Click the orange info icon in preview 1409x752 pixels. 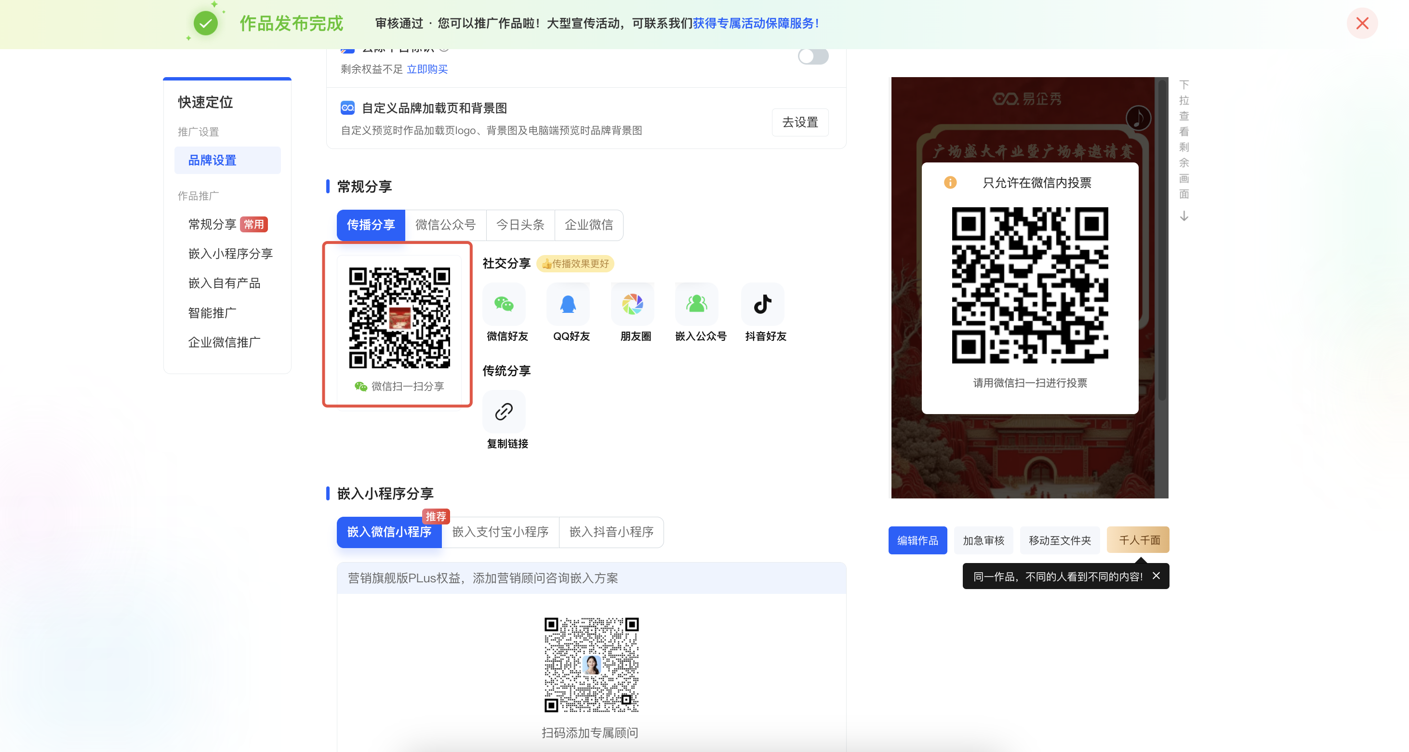[950, 182]
